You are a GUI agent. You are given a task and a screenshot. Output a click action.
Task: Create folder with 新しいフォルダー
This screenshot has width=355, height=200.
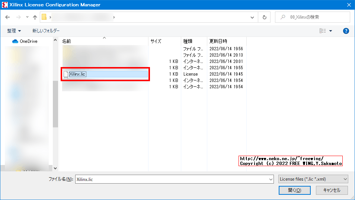[x=46, y=31]
